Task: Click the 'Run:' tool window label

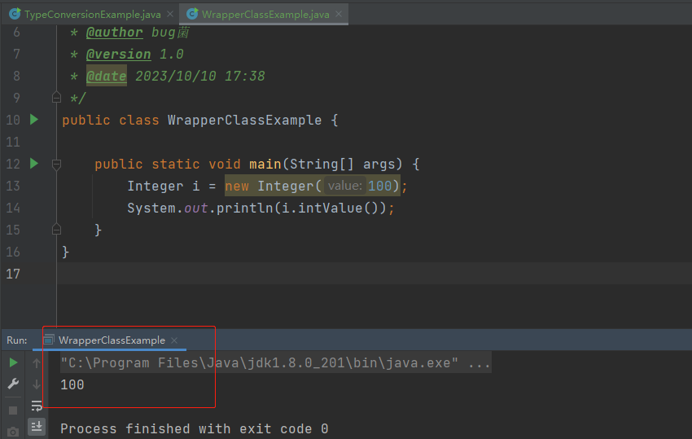Action: click(x=17, y=340)
